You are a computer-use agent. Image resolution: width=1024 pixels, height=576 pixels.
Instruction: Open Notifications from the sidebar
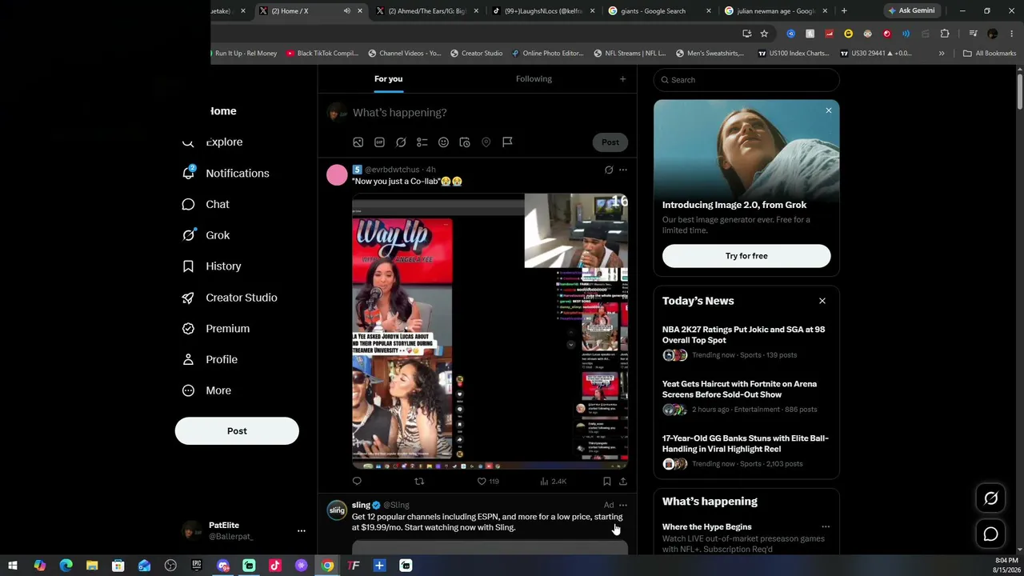point(226,173)
